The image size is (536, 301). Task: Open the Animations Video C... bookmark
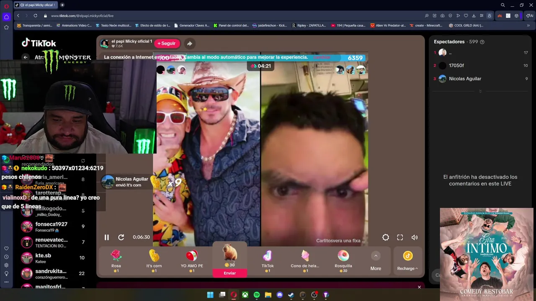click(74, 25)
